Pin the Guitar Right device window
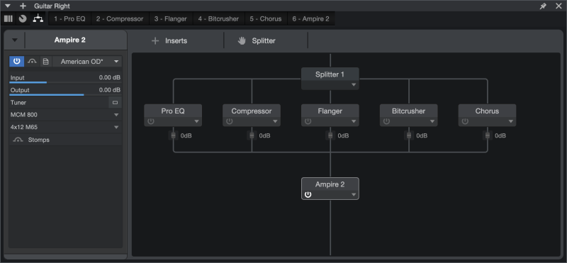 [x=543, y=6]
